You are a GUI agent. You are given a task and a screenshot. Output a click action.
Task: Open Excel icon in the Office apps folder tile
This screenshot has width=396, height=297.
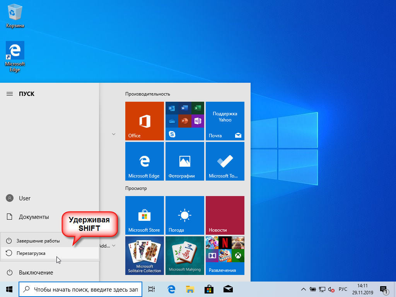[x=198, y=108]
